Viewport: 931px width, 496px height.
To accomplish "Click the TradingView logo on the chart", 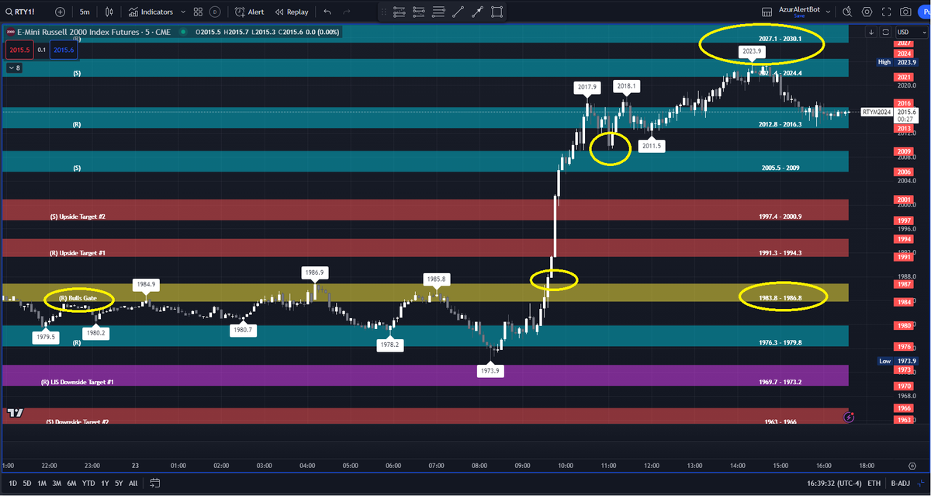I will (14, 414).
